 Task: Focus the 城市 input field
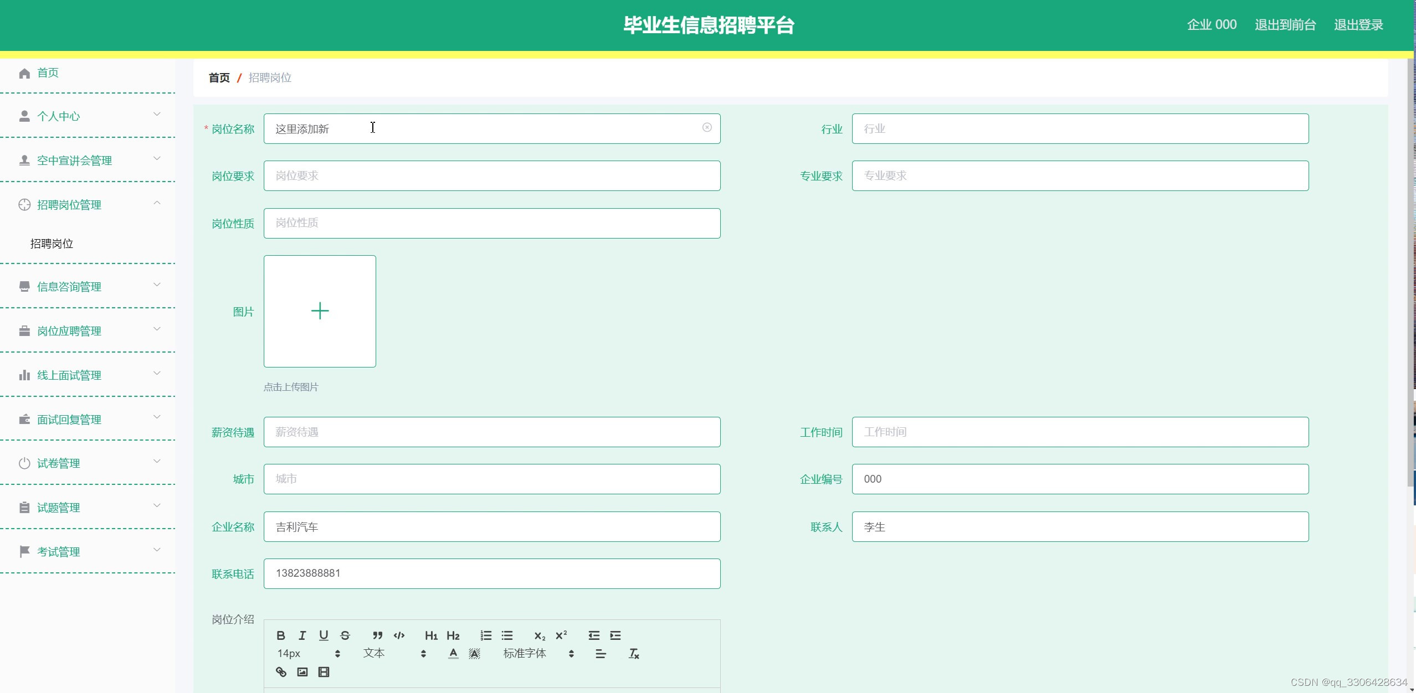pyautogui.click(x=492, y=479)
